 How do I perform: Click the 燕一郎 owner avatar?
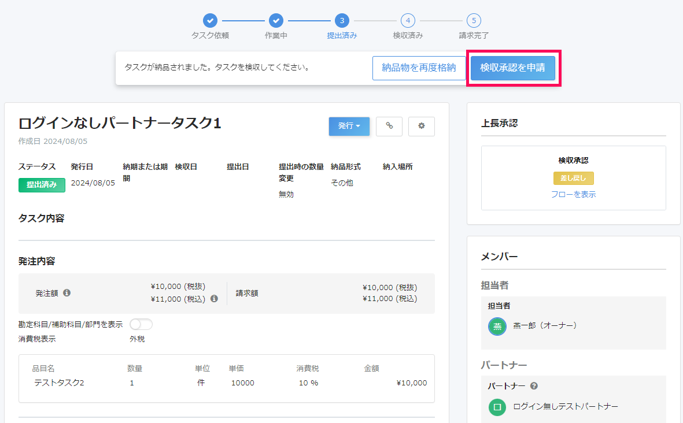click(x=497, y=326)
